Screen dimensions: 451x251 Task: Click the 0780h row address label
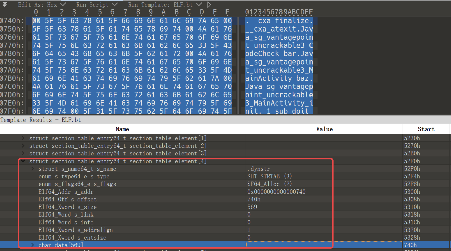(12, 54)
